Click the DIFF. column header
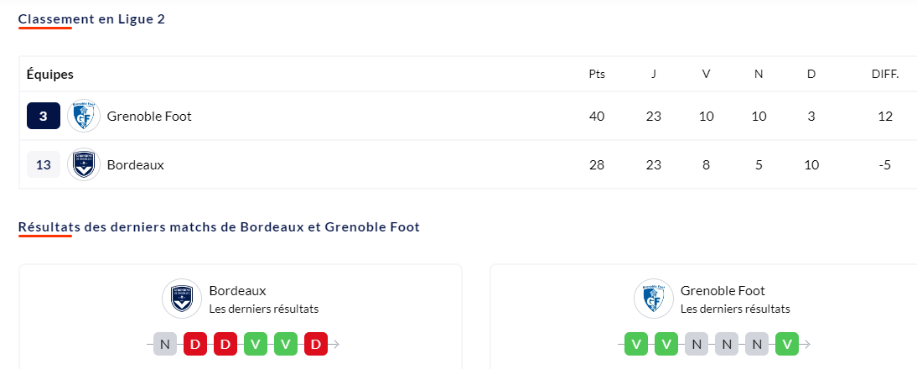Screen dimensions: 917x369 pyautogui.click(x=885, y=75)
